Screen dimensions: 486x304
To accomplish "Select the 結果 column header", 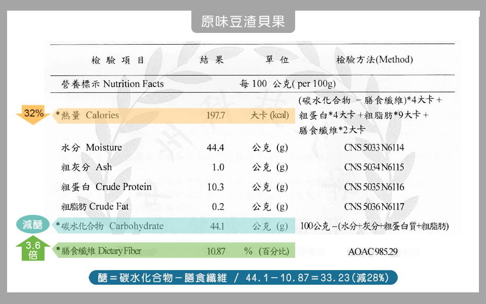I will pos(212,60).
